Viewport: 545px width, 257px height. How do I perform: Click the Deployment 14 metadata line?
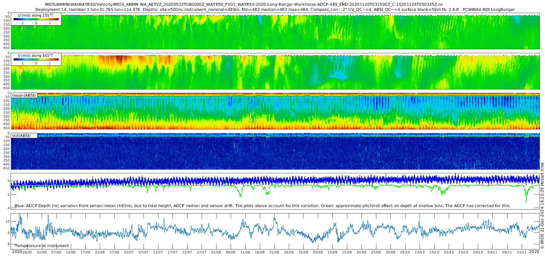coord(275,10)
